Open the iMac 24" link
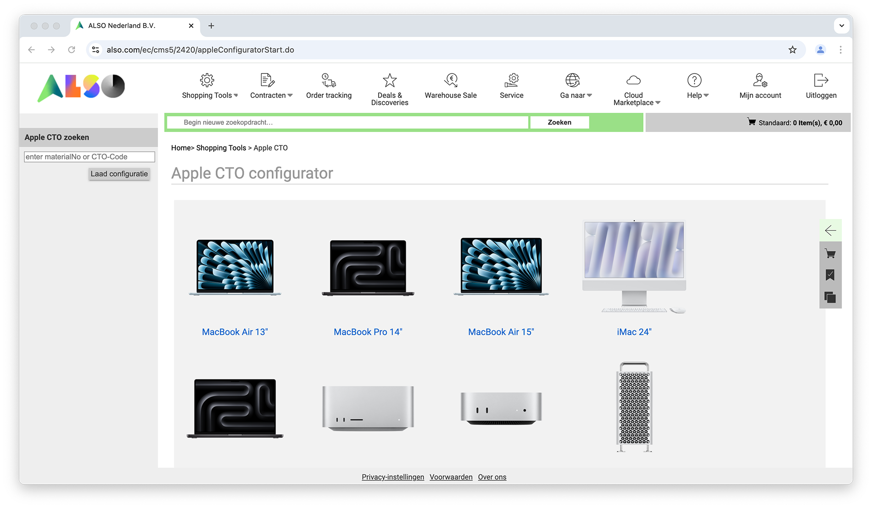 click(x=634, y=332)
